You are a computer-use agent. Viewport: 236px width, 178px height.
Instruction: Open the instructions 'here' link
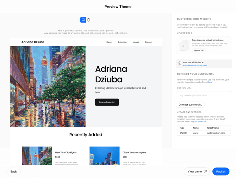pyautogui.click(x=210, y=82)
